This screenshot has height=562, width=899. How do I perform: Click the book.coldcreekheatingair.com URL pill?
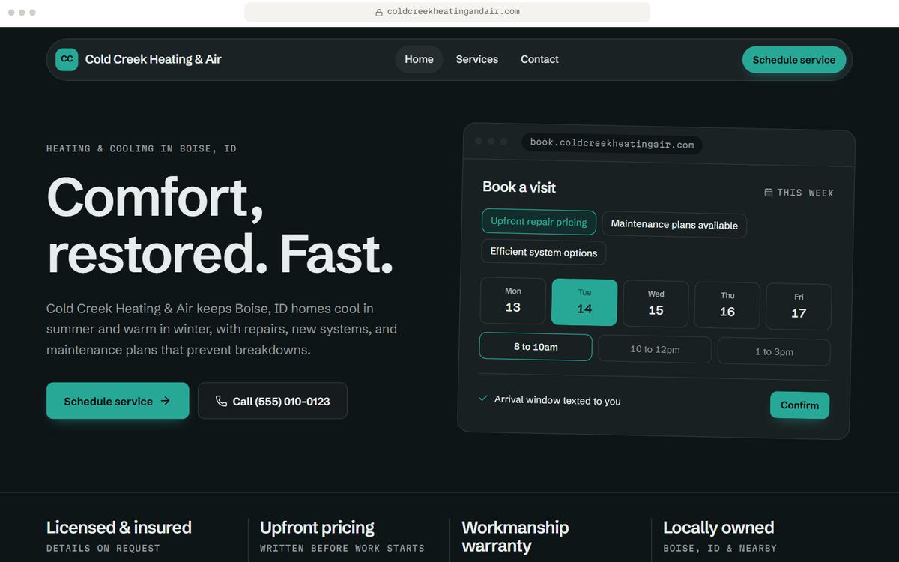612,144
